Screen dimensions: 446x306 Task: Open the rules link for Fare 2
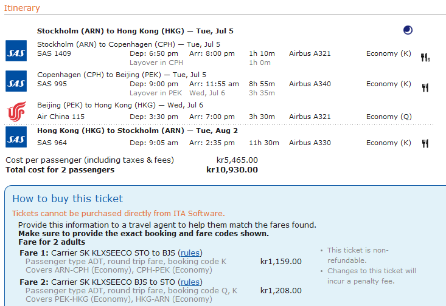click(190, 282)
